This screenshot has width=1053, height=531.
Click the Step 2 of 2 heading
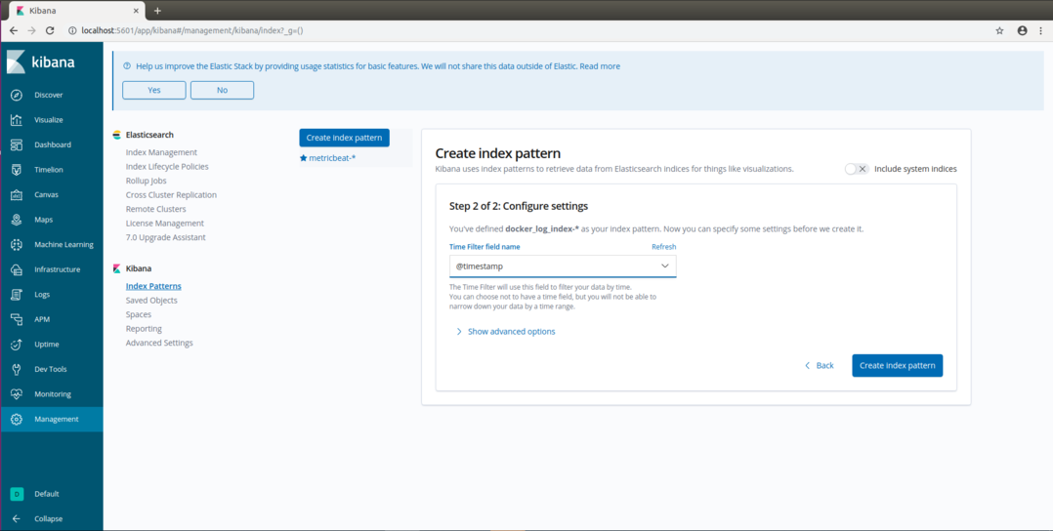[x=519, y=206]
